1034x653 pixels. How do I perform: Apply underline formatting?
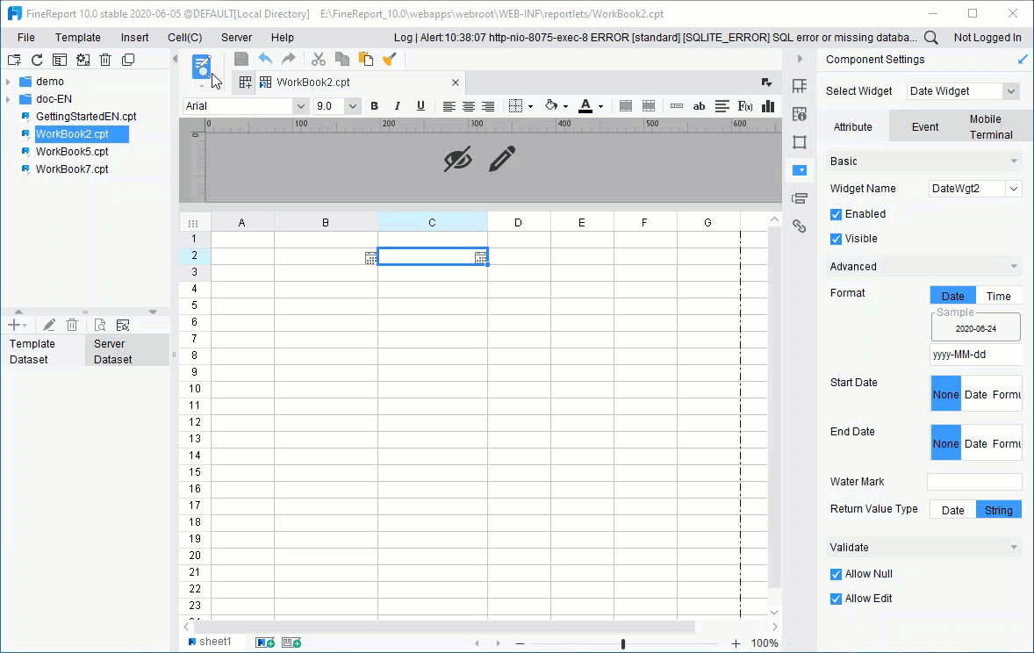420,106
